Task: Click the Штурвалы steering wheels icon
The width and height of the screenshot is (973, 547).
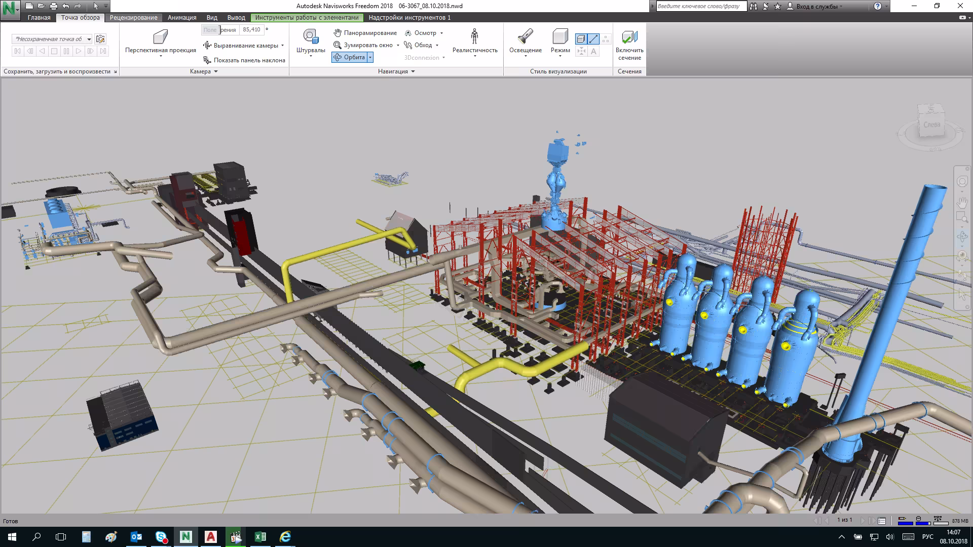Action: click(310, 37)
